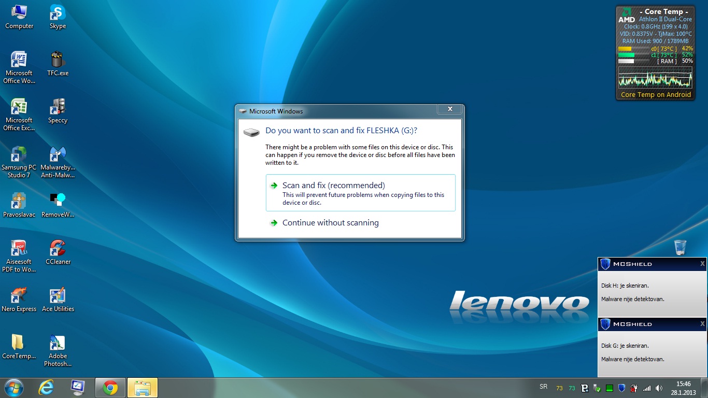Click the RAM 50% usage bar
The image size is (708, 398).
pyautogui.click(x=633, y=61)
